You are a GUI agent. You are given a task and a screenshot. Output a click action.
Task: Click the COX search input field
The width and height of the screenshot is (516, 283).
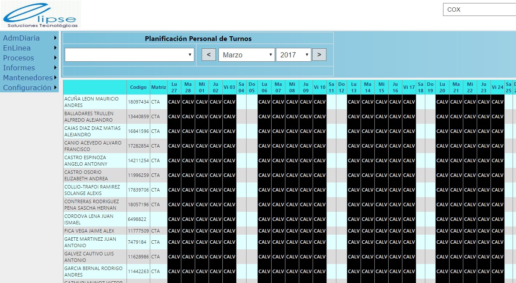(x=479, y=9)
